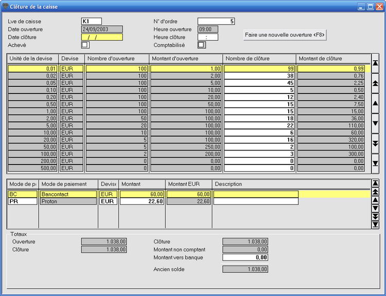
Task: Page down in the currency grid
Action: pyautogui.click(x=375, y=144)
